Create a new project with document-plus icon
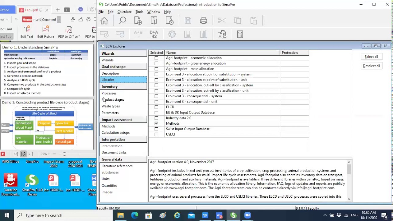 (138, 21)
